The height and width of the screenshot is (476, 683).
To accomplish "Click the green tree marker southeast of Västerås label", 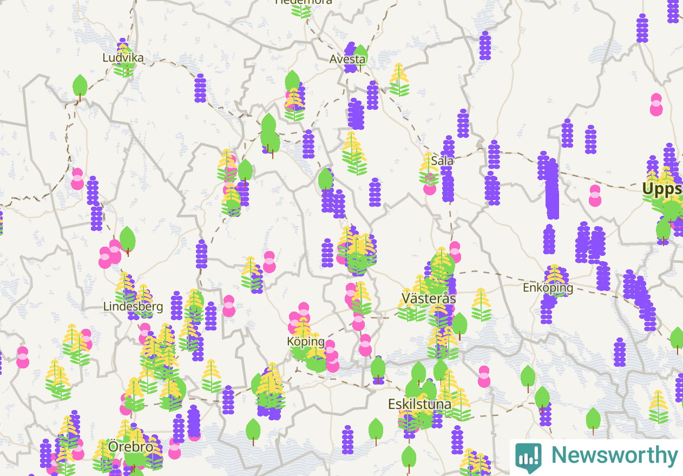I will [459, 326].
